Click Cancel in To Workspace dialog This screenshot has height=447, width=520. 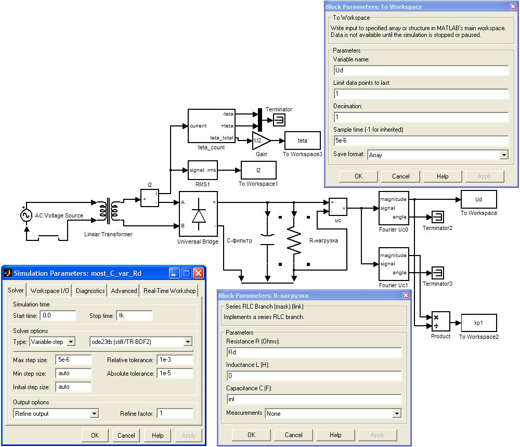tap(400, 176)
